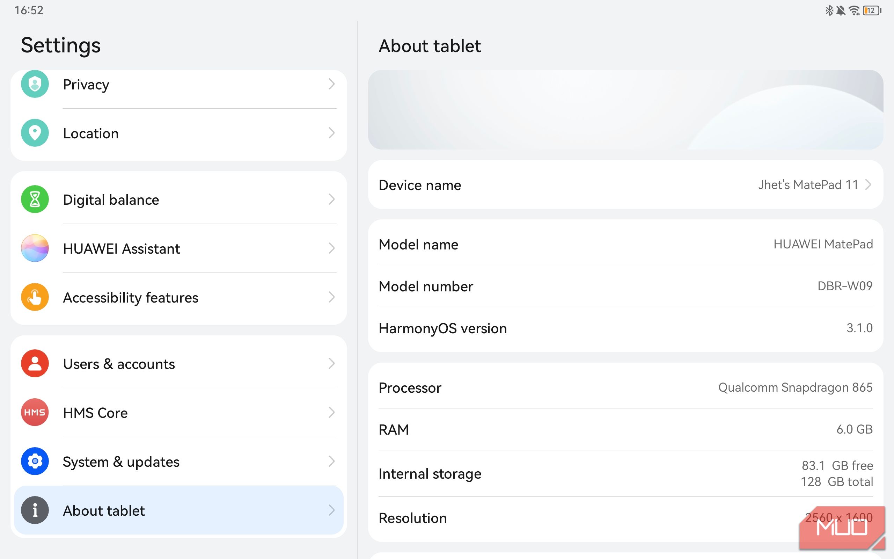Tap the Processor label
This screenshot has width=894, height=559.
tap(410, 387)
